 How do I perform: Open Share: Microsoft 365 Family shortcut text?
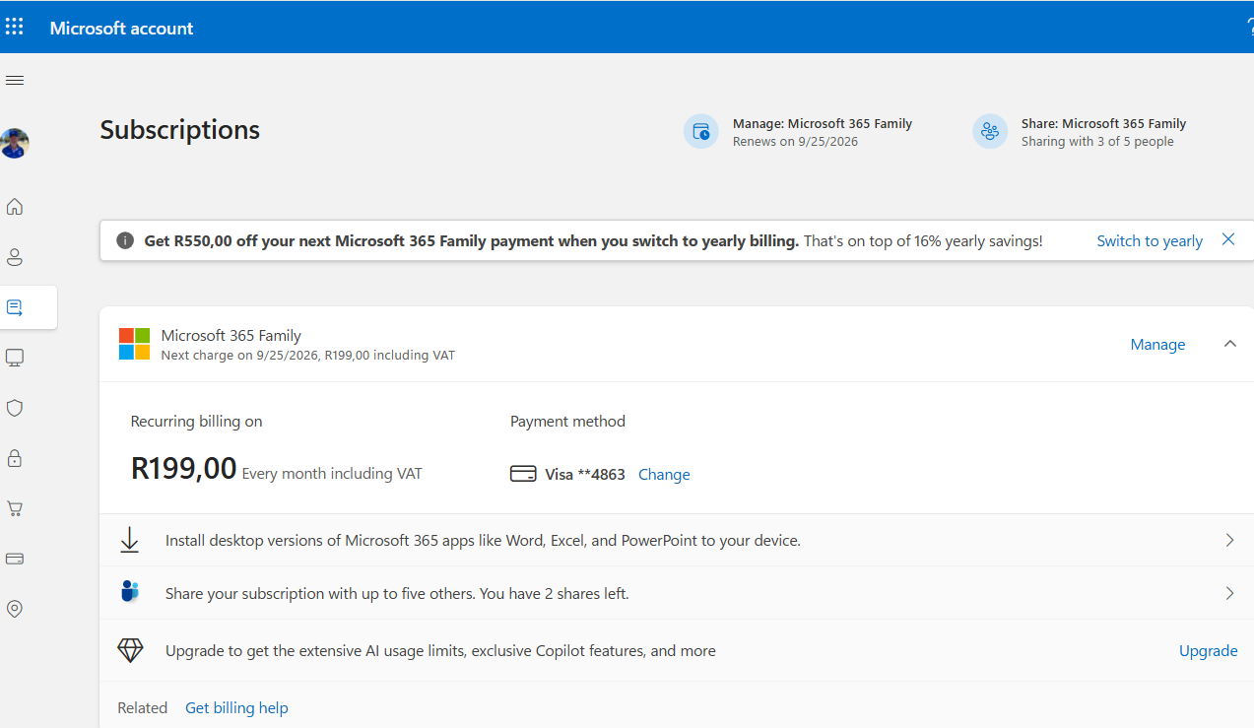[1103, 124]
